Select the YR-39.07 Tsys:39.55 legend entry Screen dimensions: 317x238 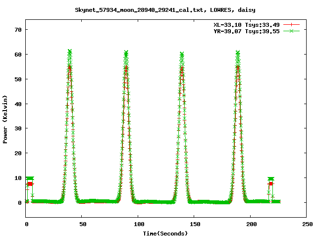coord(247,31)
